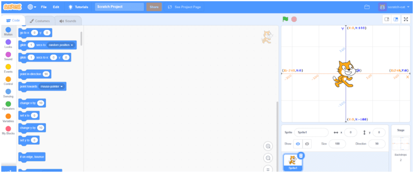413x175 pixels.
Task: Select the Events block category
Action: pyautogui.click(x=8, y=69)
